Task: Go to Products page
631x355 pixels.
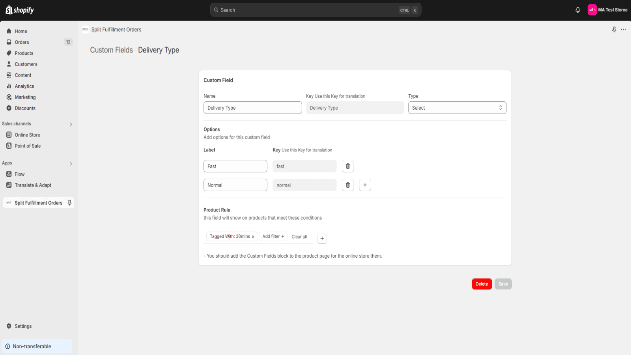Action: pos(24,53)
